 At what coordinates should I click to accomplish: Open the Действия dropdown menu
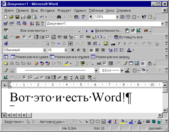(x=14, y=122)
